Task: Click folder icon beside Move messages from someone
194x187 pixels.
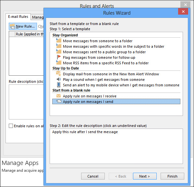Action: tap(59, 40)
